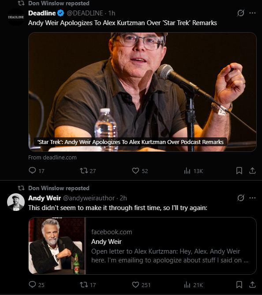Open Grok explain icon on Deadline post
This screenshot has width=262, height=295.
[241, 13]
